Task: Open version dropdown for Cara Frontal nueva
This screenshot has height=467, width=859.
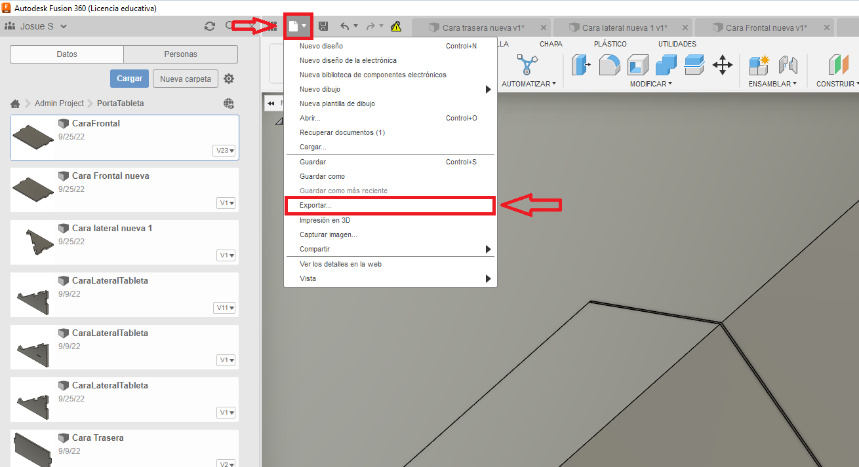Action: [x=226, y=203]
